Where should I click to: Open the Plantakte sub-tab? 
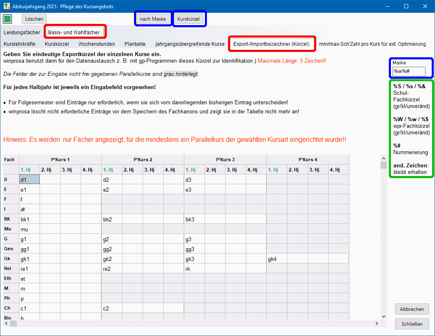tap(135, 44)
